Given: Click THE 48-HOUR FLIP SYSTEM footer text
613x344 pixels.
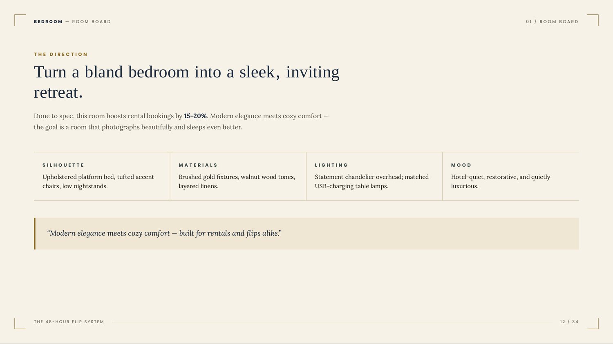Looking at the screenshot, I should (69, 322).
